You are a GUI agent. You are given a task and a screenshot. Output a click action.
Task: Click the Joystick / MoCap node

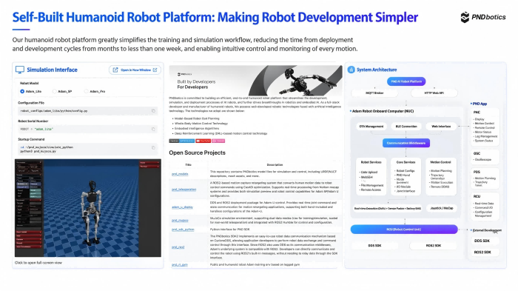point(441,208)
